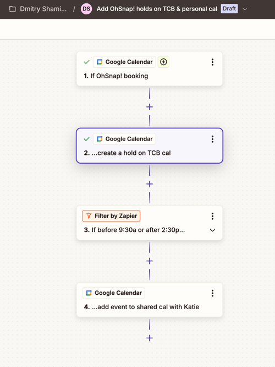Add a step after TCB cal hold
The height and width of the screenshot is (367, 275).
point(150,184)
